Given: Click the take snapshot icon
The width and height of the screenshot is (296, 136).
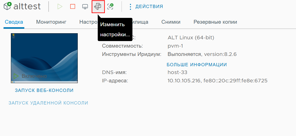Looking at the screenshot, I should click(110, 7).
